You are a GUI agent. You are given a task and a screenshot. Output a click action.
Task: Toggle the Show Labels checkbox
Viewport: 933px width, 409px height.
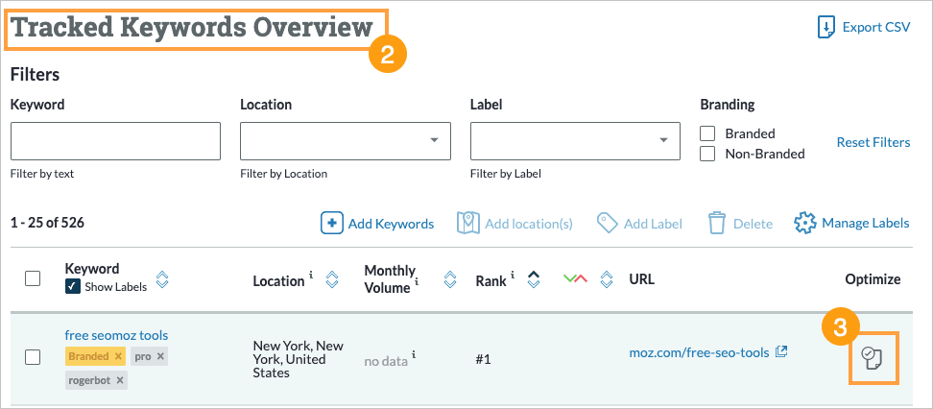click(72, 287)
